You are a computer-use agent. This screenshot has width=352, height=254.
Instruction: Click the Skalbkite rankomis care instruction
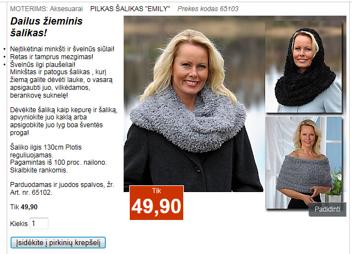(x=39, y=170)
